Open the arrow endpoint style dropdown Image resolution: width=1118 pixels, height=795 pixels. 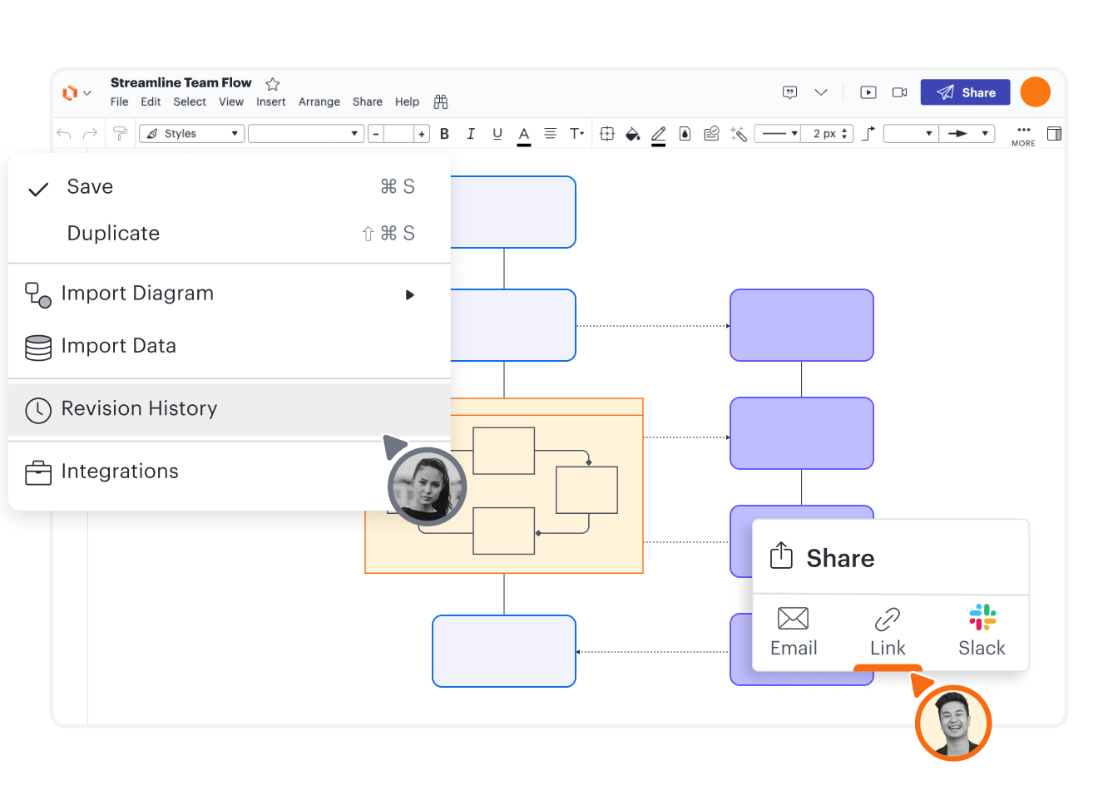(x=967, y=134)
